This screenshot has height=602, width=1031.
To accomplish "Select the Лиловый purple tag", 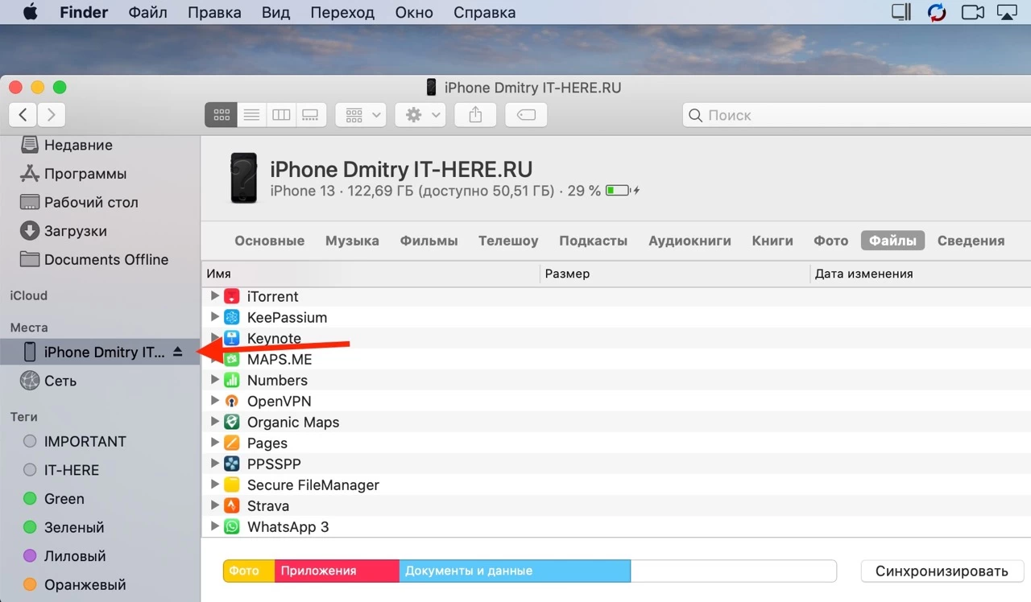I will pos(74,556).
